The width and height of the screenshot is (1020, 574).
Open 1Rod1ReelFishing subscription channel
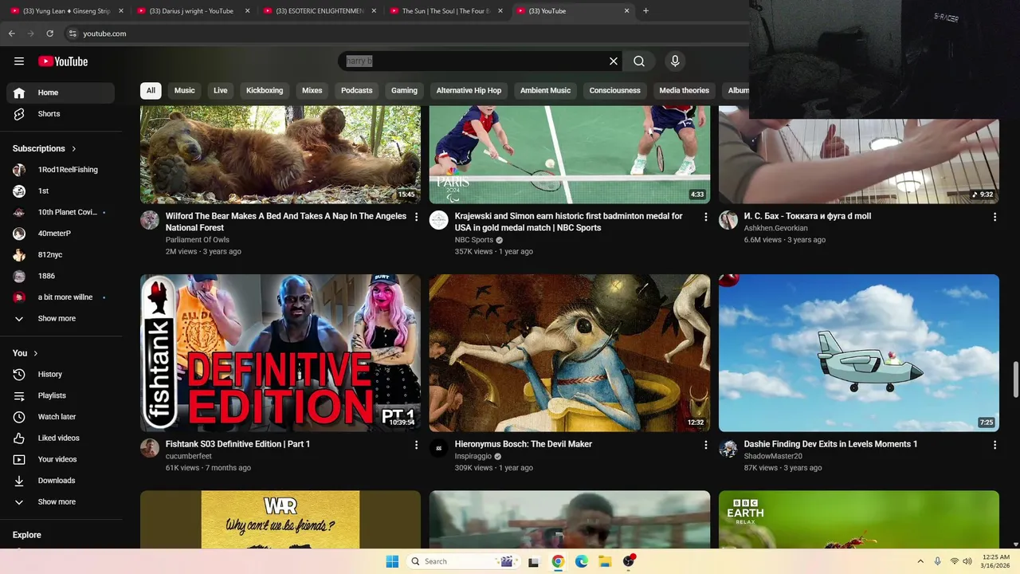point(61,170)
